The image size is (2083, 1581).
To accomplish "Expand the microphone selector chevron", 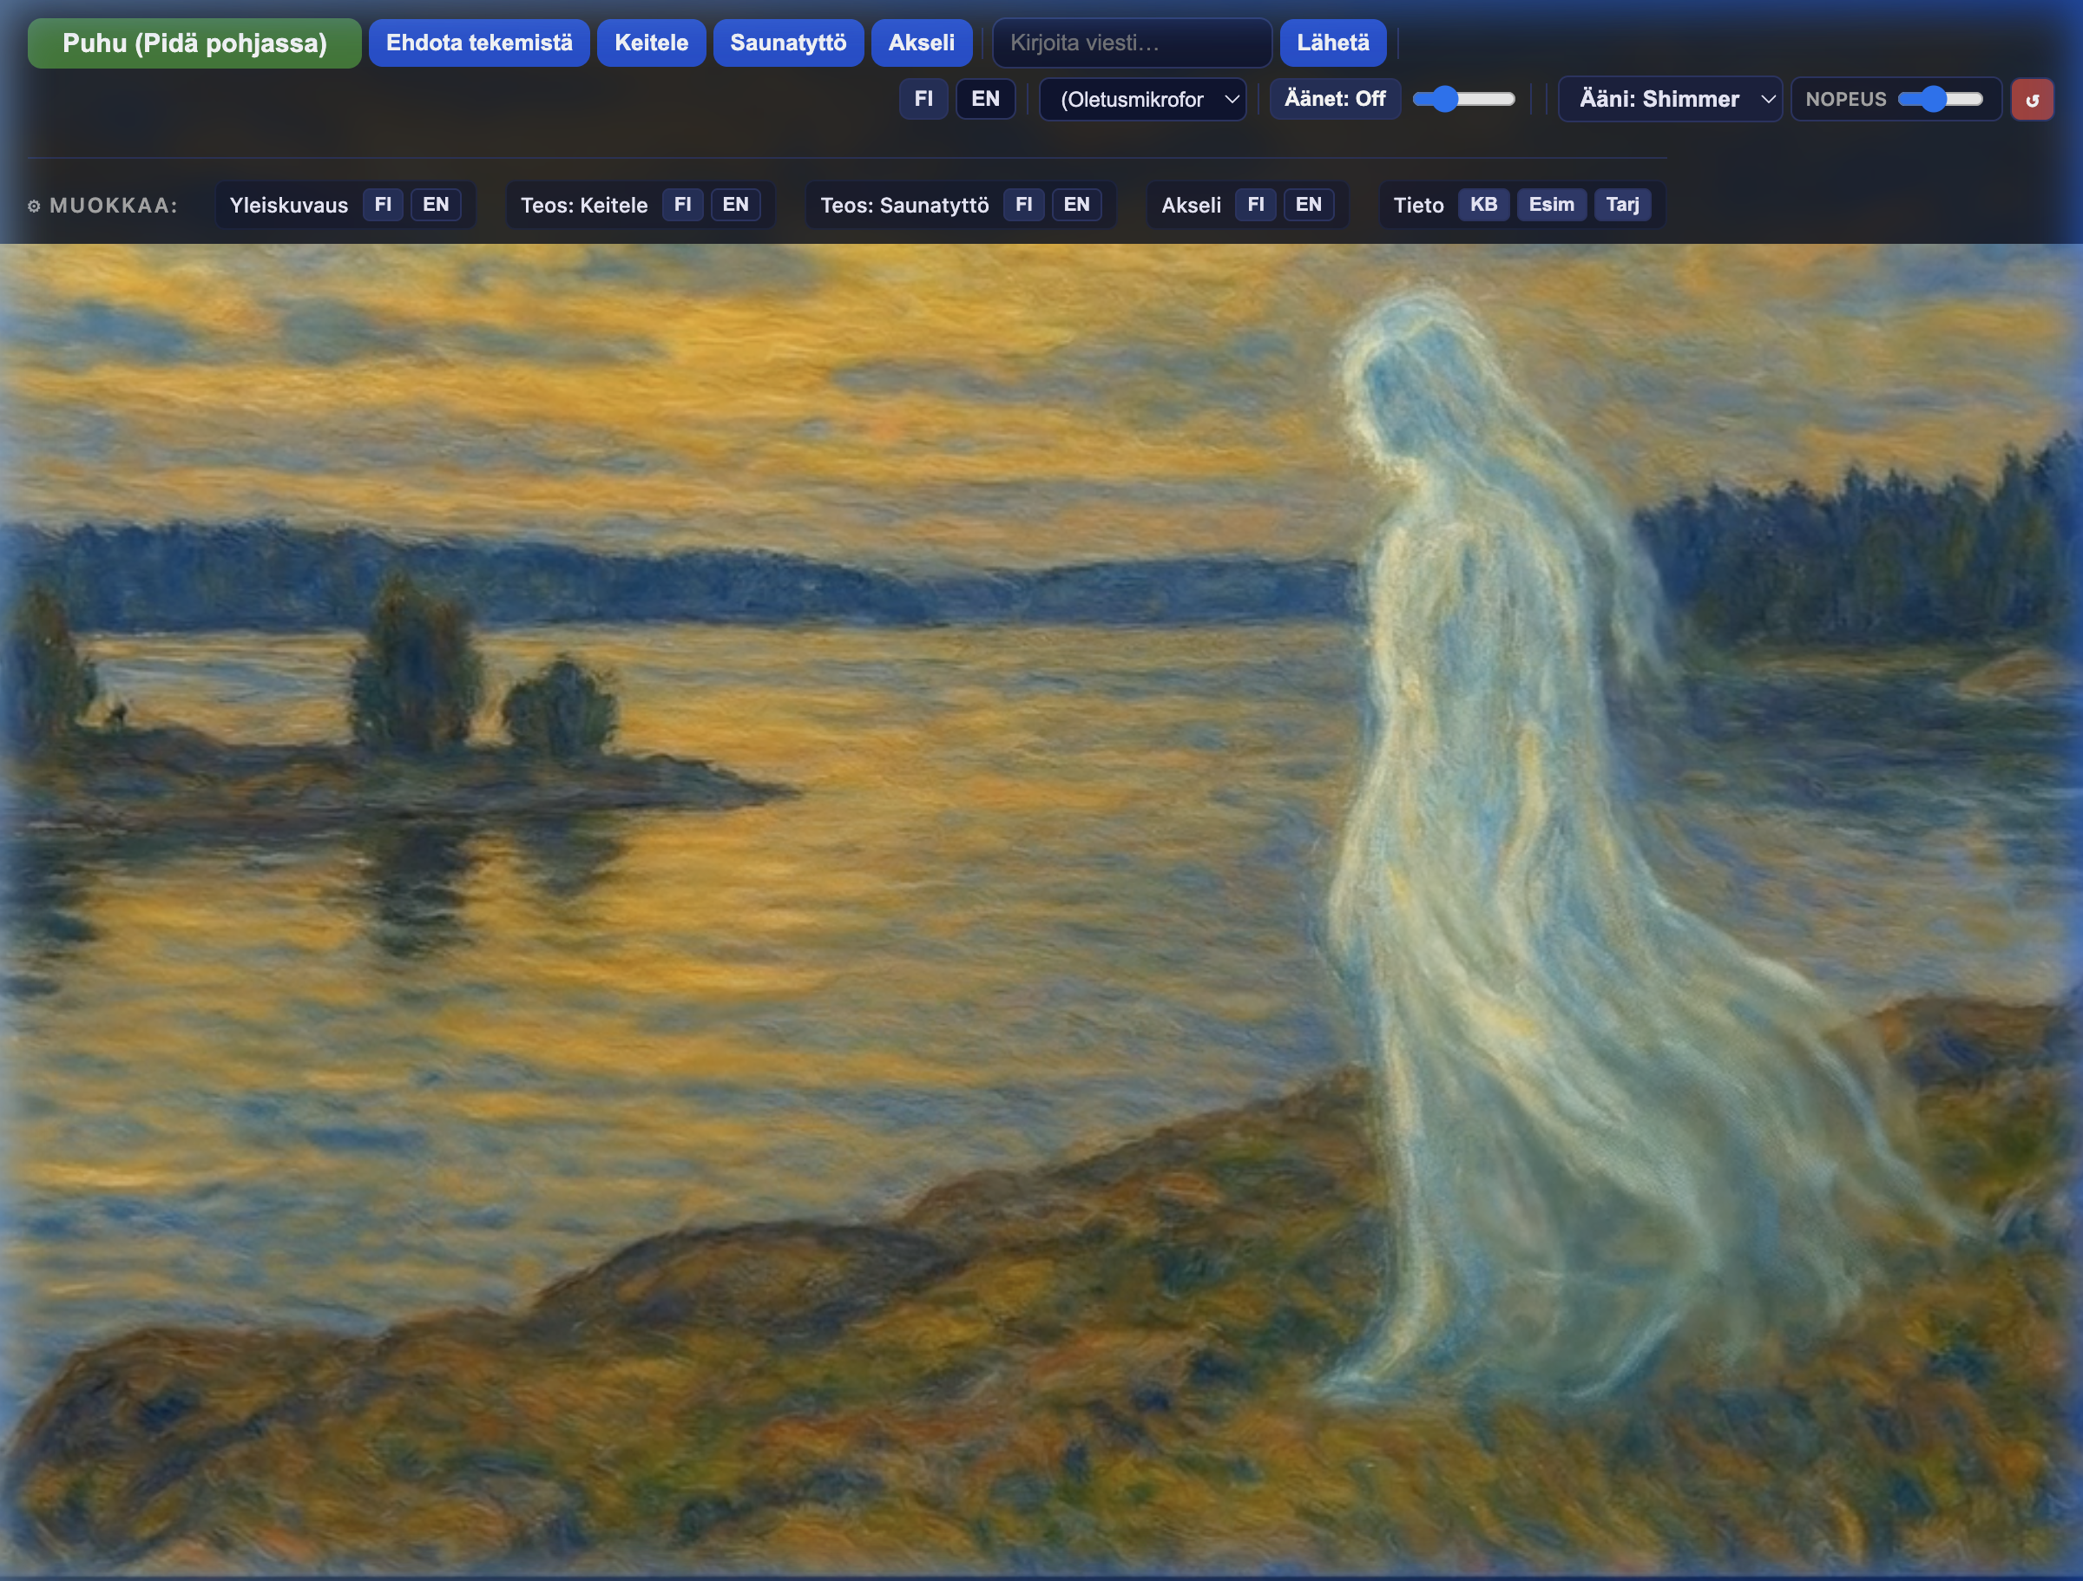I will click(1232, 99).
